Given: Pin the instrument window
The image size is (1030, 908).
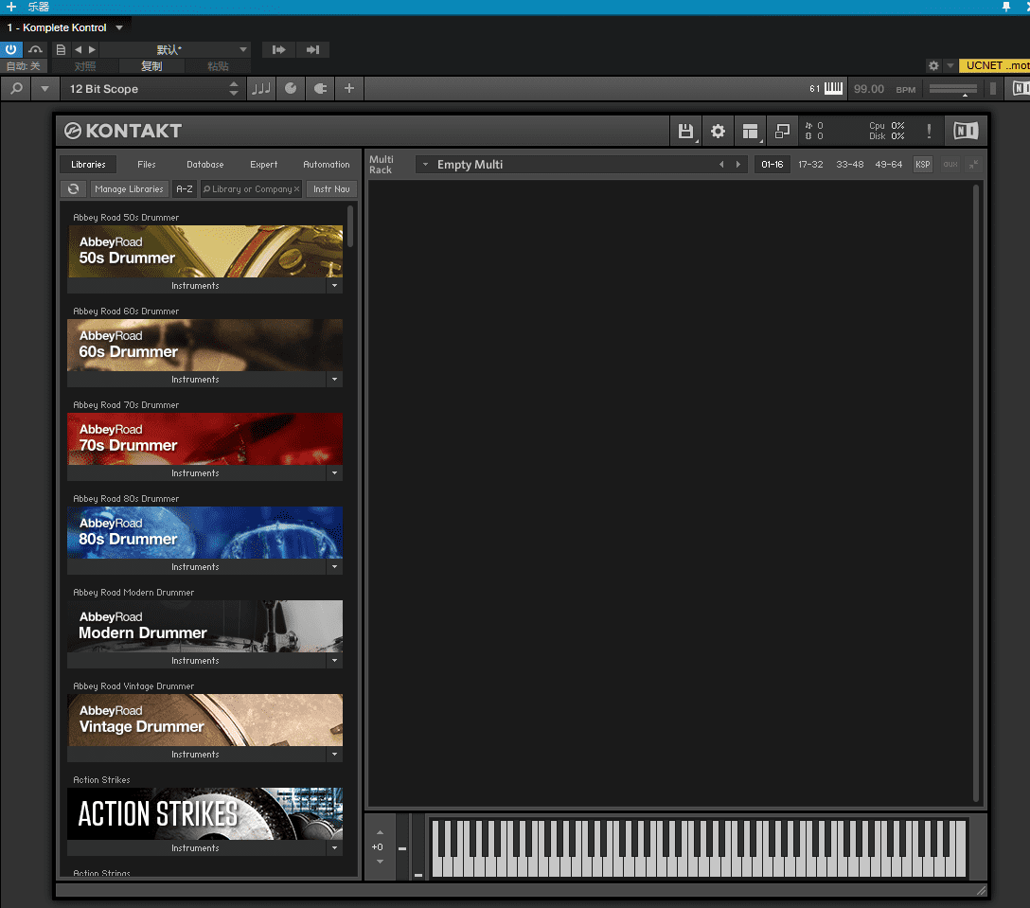Looking at the screenshot, I should click(1005, 7).
